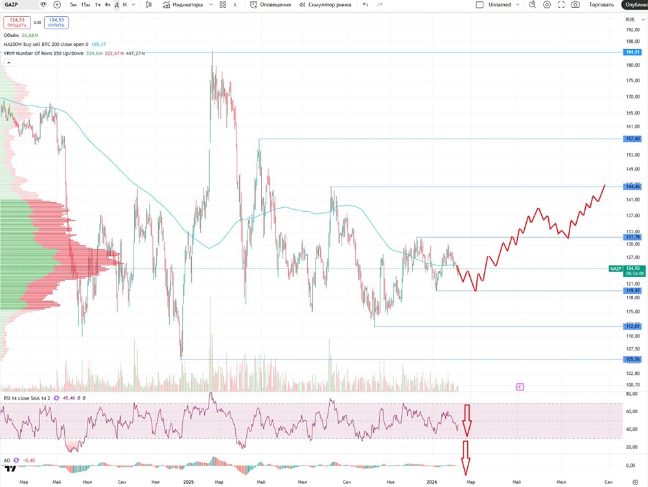Click the blue КУПИТЬ 124,53 buy button
The width and height of the screenshot is (648, 487).
(56, 22)
